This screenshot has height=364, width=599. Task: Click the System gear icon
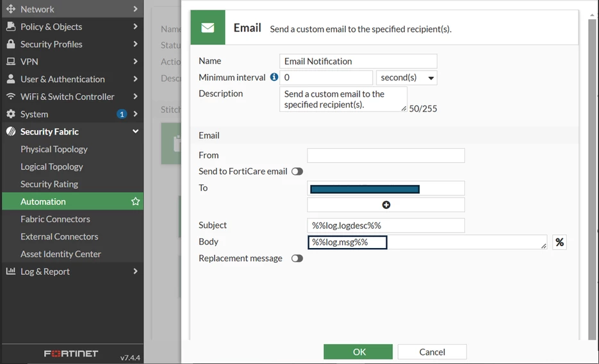[x=11, y=114]
